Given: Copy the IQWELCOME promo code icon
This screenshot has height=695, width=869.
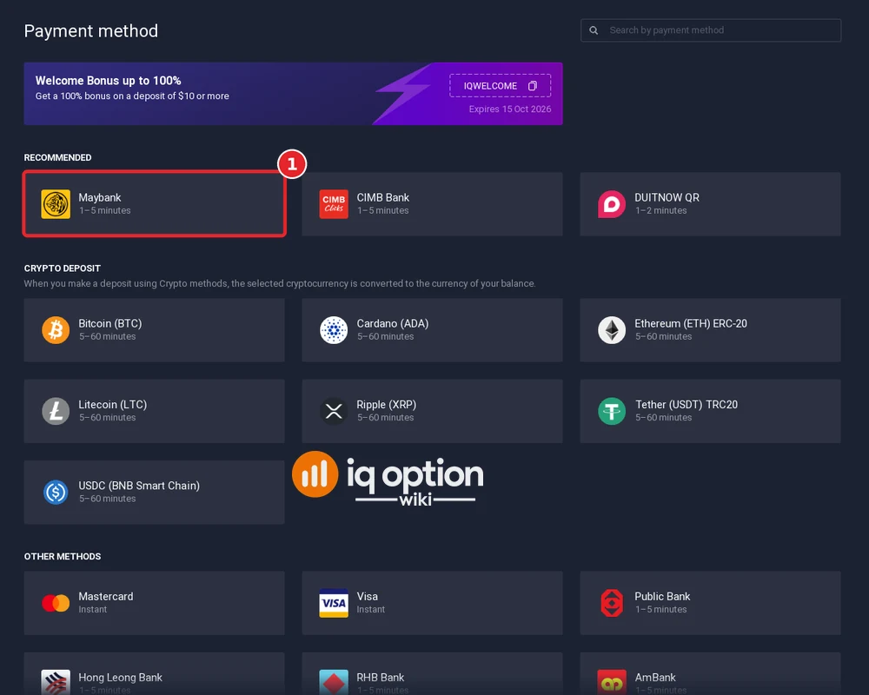Looking at the screenshot, I should 533,86.
